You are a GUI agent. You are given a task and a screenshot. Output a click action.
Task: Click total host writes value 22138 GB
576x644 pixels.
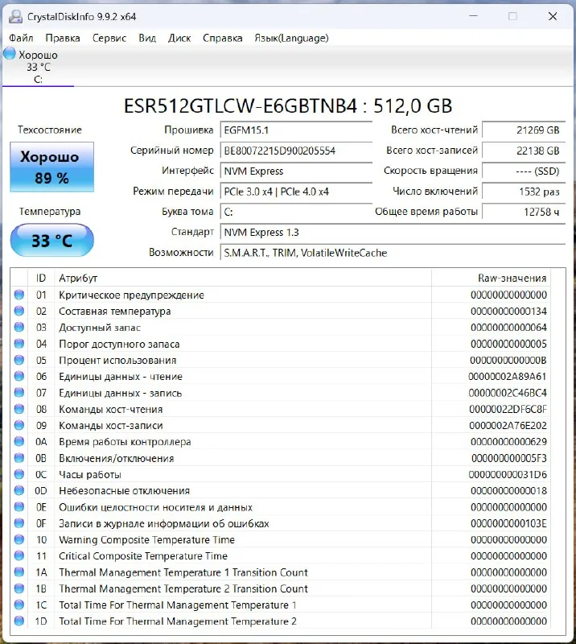tap(524, 151)
